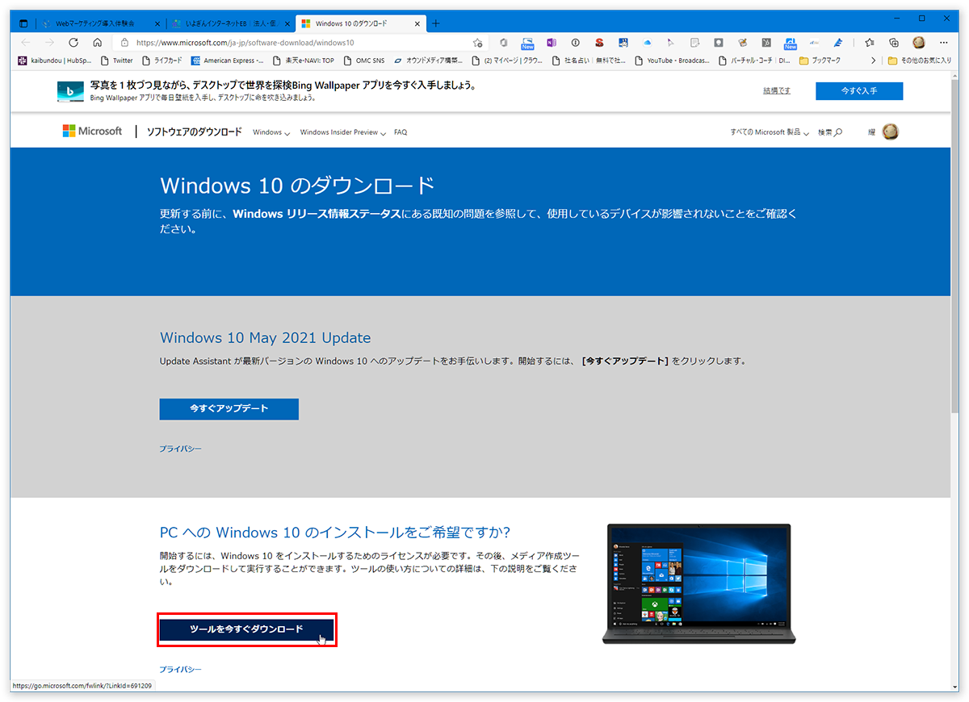This screenshot has height=702, width=969.
Task: Open オウンドメディア構築 bookmark
Action: pyautogui.click(x=428, y=61)
